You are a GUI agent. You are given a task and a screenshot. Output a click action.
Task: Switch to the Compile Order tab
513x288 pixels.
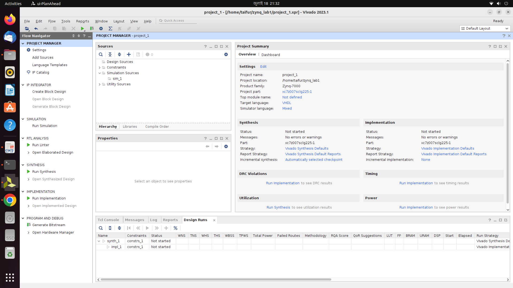157,126
